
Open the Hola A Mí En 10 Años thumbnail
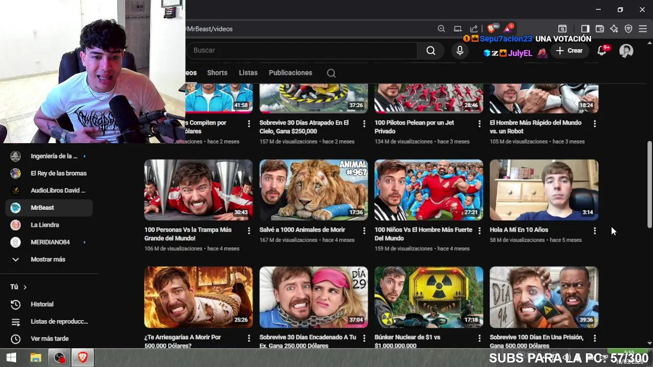click(x=544, y=190)
